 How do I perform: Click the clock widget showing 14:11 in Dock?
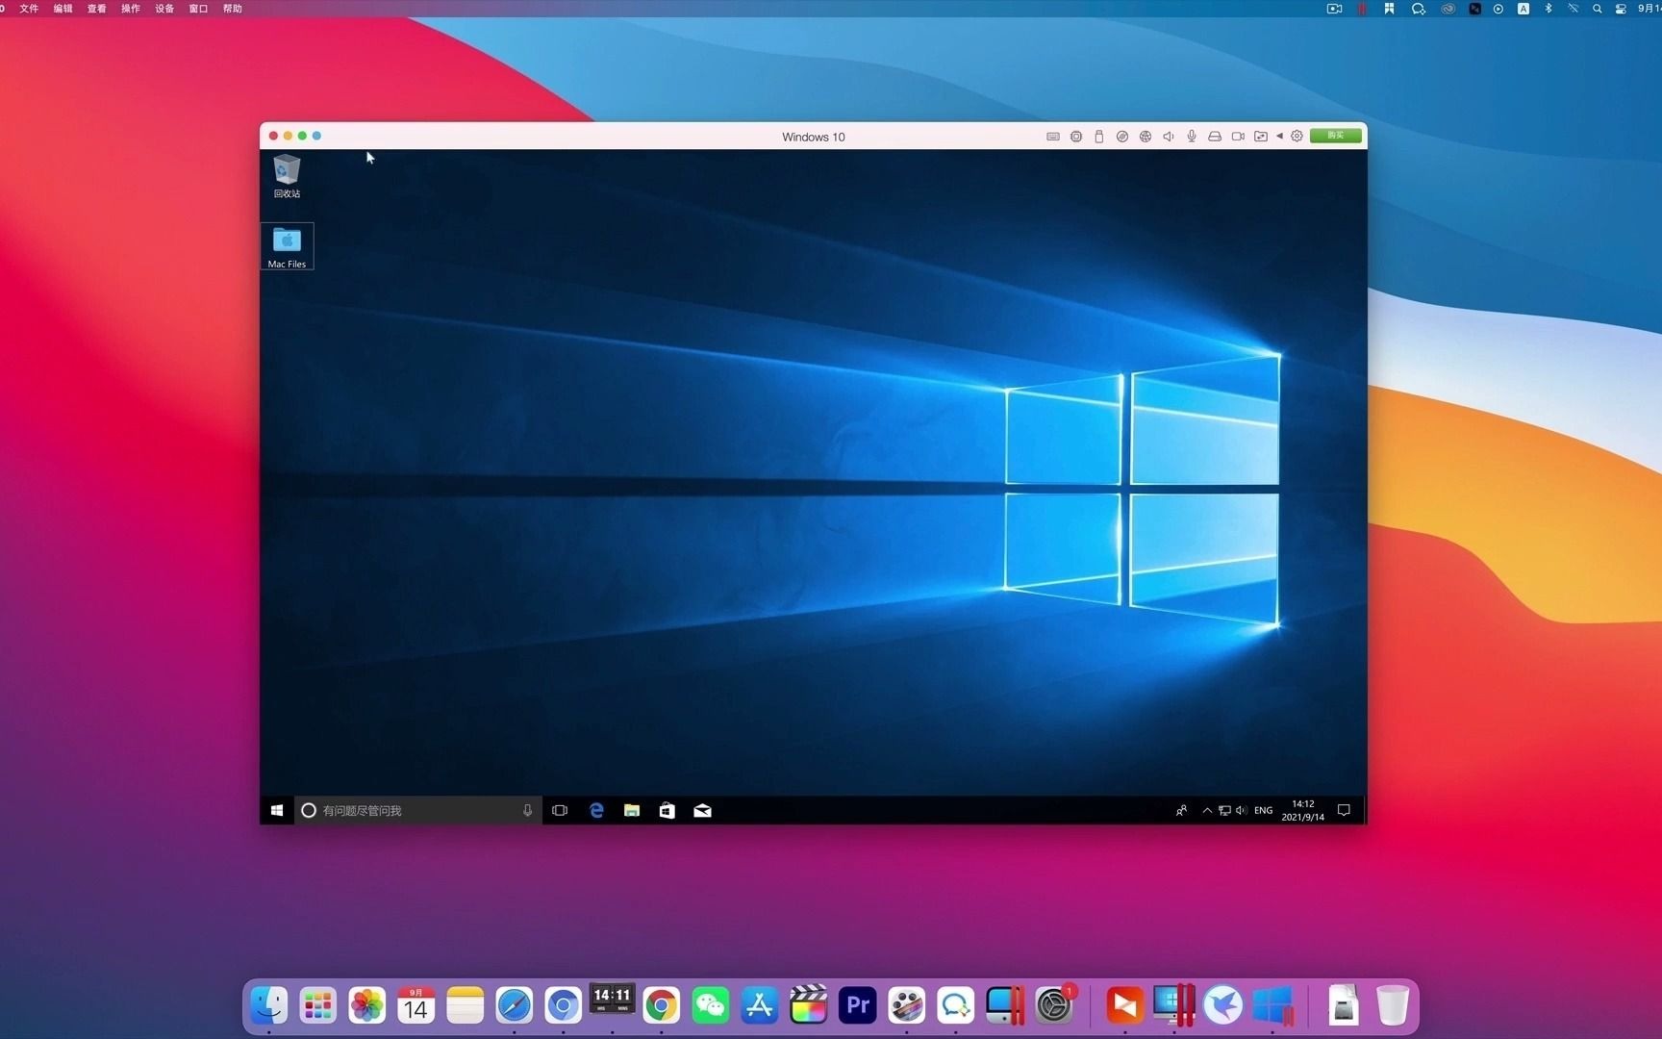point(612,1000)
